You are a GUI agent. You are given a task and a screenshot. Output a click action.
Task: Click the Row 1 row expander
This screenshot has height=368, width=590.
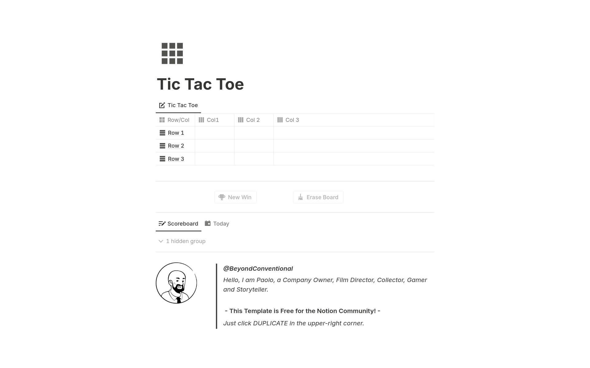pos(163,133)
